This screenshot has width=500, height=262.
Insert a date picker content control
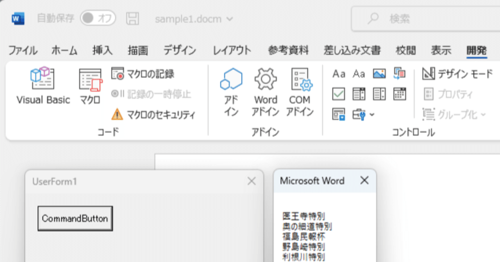click(400, 94)
